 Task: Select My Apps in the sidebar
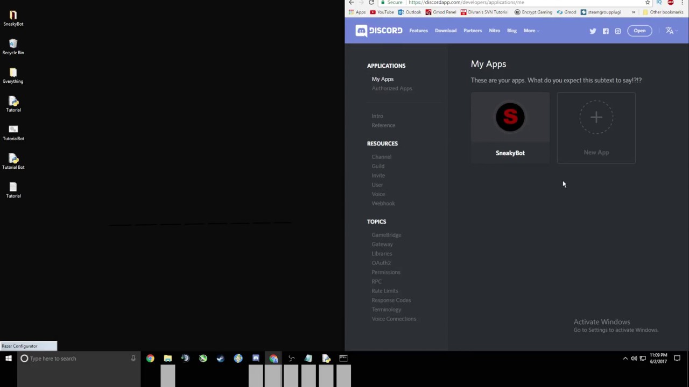pos(383,79)
